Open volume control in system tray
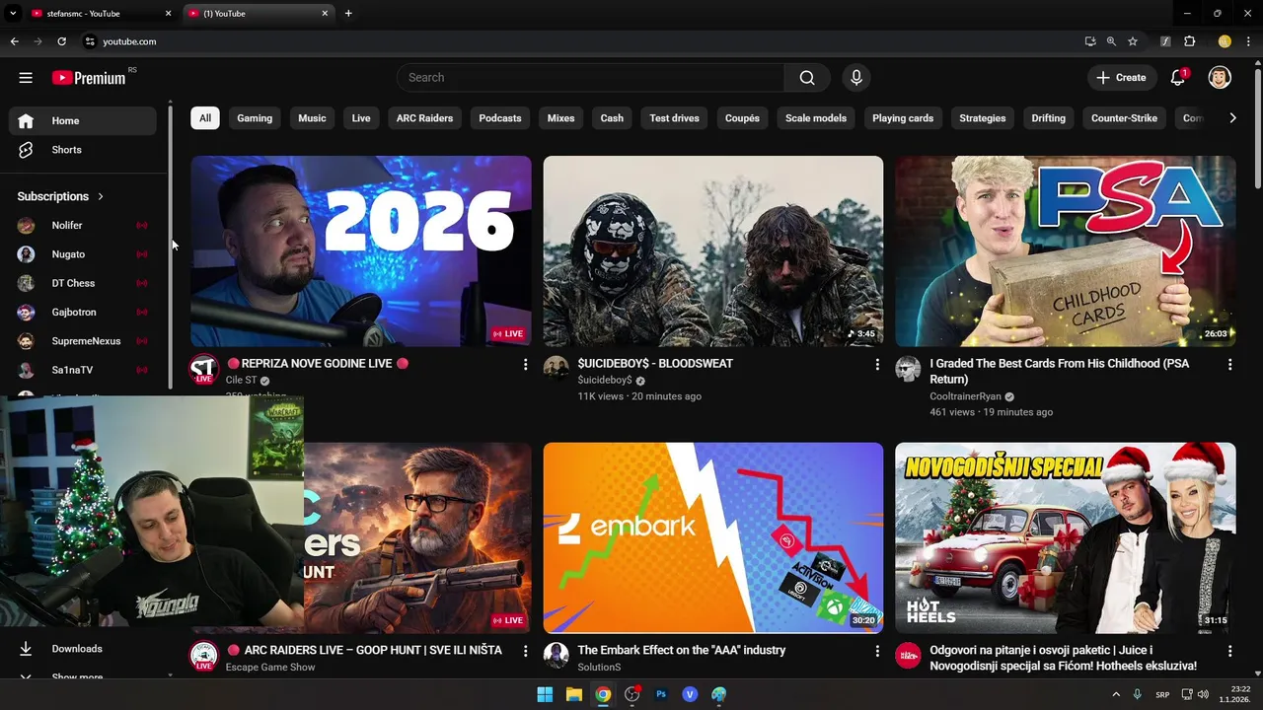Viewport: 1263px width, 710px height. (x=1205, y=694)
